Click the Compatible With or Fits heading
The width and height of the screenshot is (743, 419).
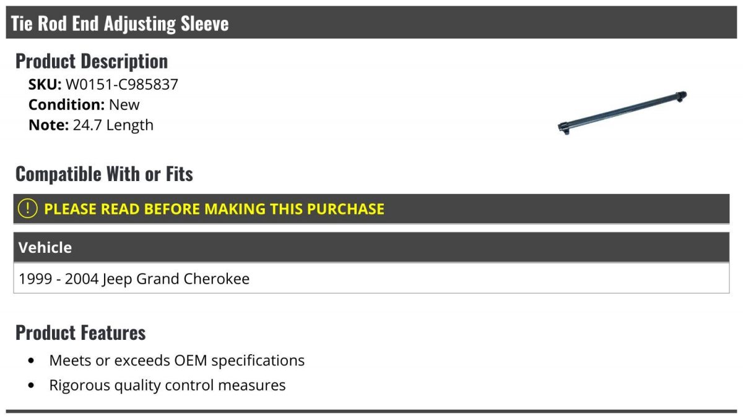coord(104,174)
